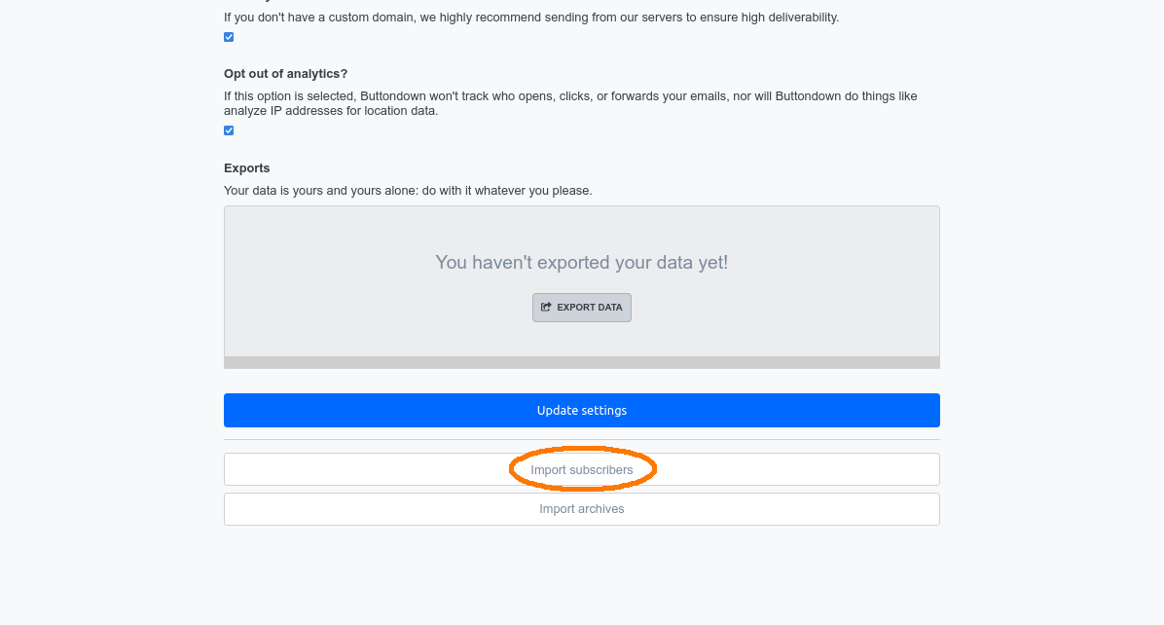
Task: Click the "You haven't exported your data yet!" message
Action: [x=581, y=263]
